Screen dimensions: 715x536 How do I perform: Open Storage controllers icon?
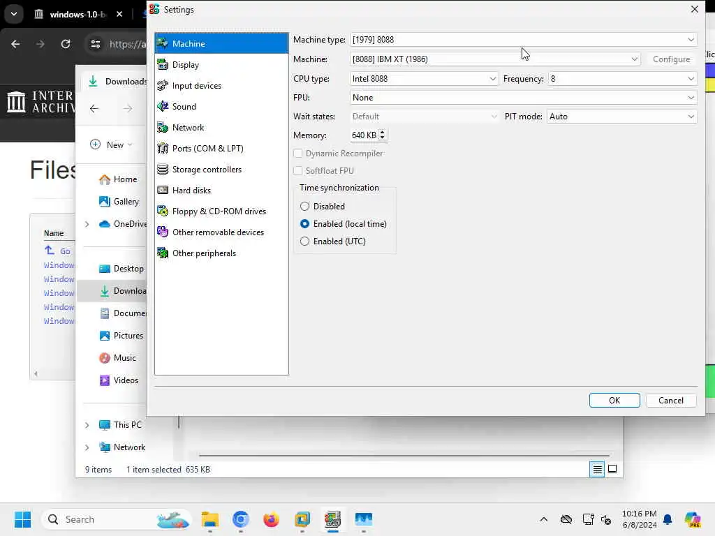162,169
